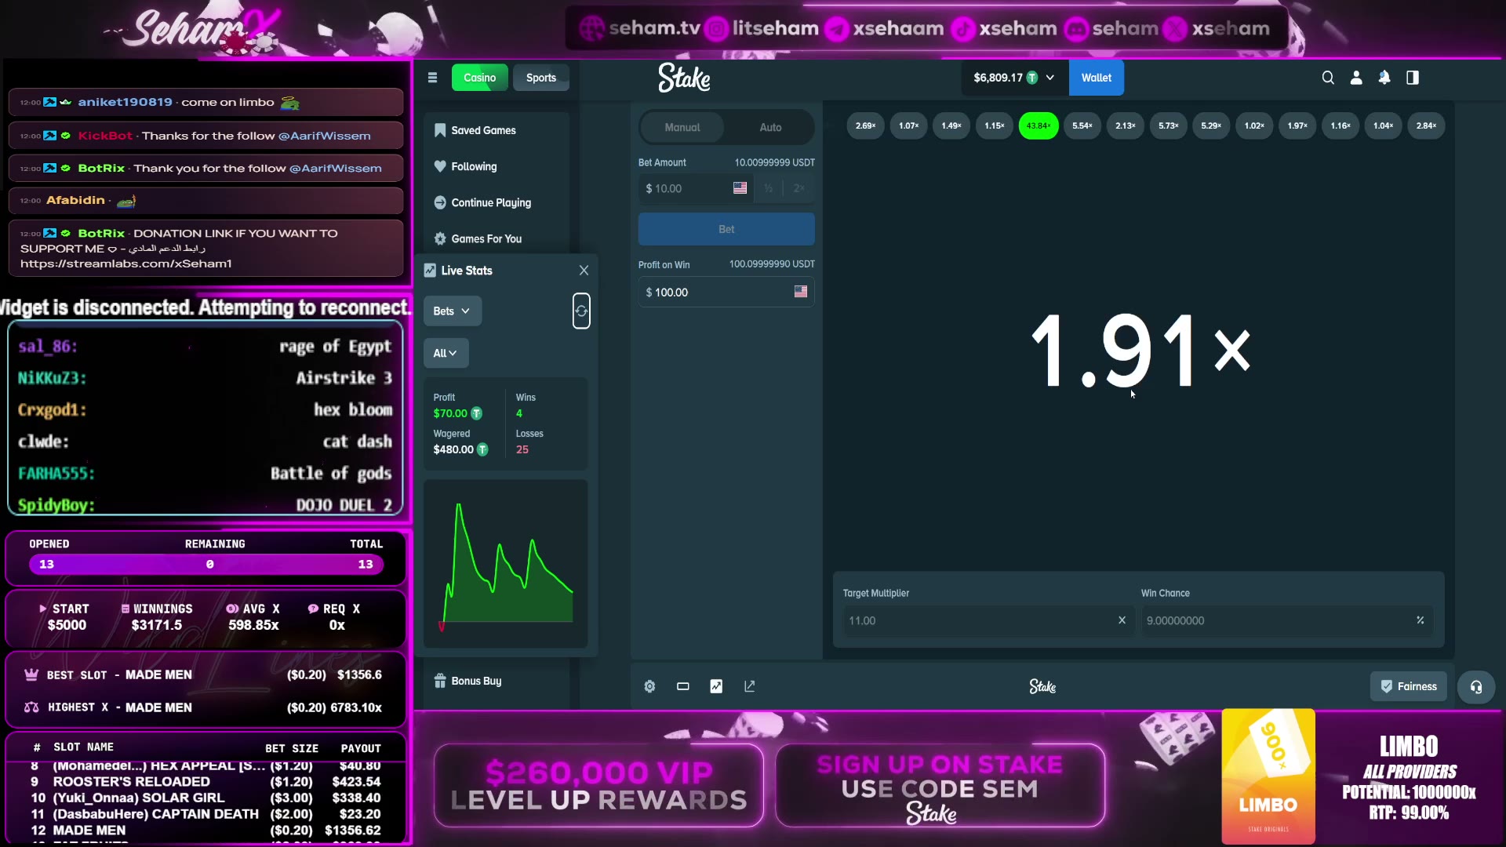Screen dimensions: 1506x847
Task: Open the search magnifier icon
Action: tap(1328, 78)
